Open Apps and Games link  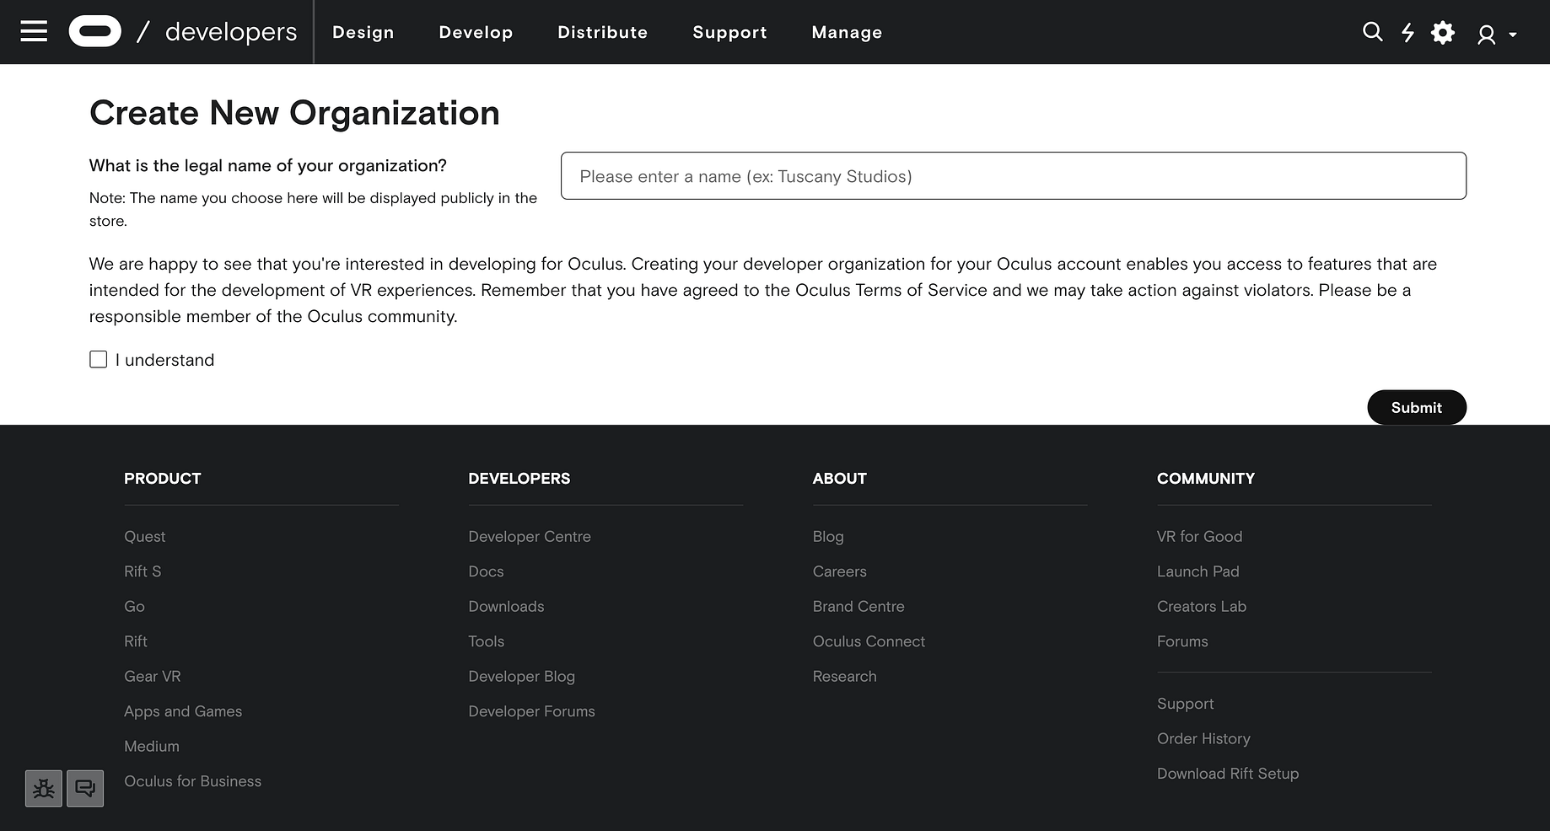pyautogui.click(x=183, y=711)
